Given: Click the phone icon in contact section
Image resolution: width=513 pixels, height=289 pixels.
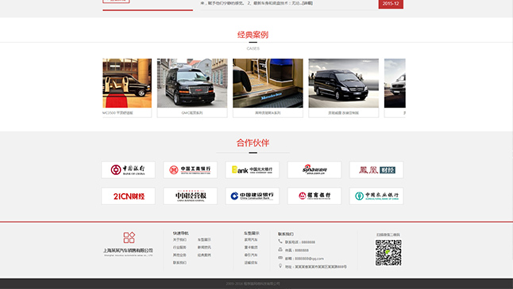Looking at the screenshot, I should point(280,241).
